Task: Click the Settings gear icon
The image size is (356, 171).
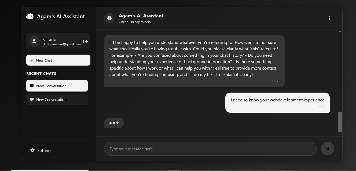Action: [32, 150]
